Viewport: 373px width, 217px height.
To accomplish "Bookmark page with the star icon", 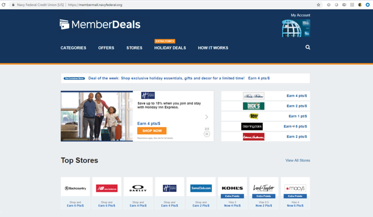I will pyautogui.click(x=318, y=5).
